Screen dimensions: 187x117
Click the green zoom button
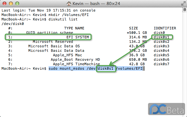click(x=17, y=4)
